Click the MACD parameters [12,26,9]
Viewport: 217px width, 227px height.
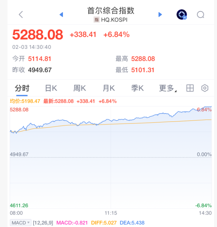pyautogui.click(x=43, y=222)
